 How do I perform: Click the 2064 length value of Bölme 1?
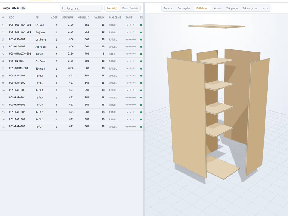pyautogui.click(x=71, y=68)
